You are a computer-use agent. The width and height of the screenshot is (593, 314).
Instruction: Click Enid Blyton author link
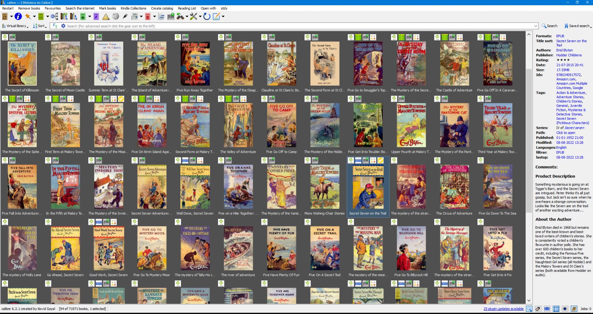click(564, 50)
